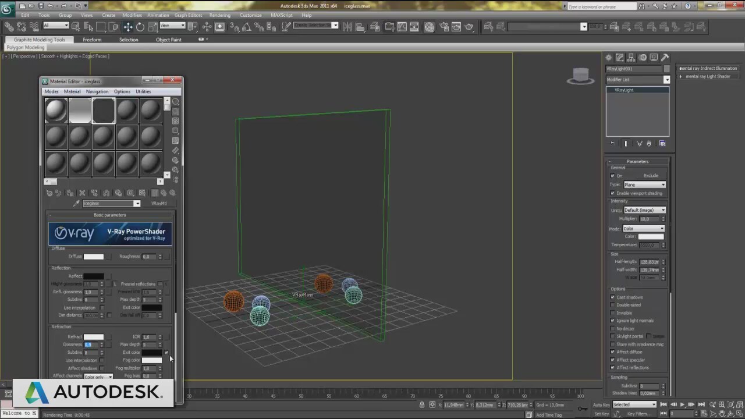
Task: Click the Mirror tool in main toolbar
Action: point(347,27)
